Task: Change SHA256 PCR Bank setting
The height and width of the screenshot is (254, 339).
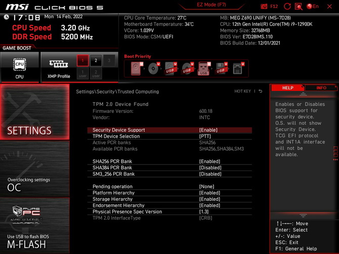Action: 169,161
